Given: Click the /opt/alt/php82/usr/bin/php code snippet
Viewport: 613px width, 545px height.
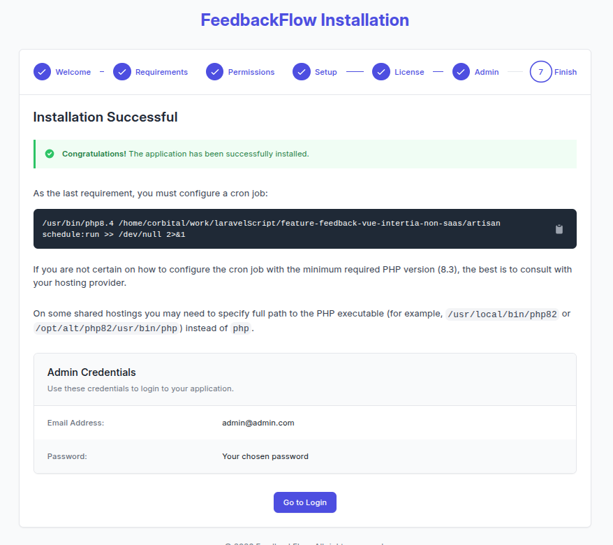Looking at the screenshot, I should (106, 328).
